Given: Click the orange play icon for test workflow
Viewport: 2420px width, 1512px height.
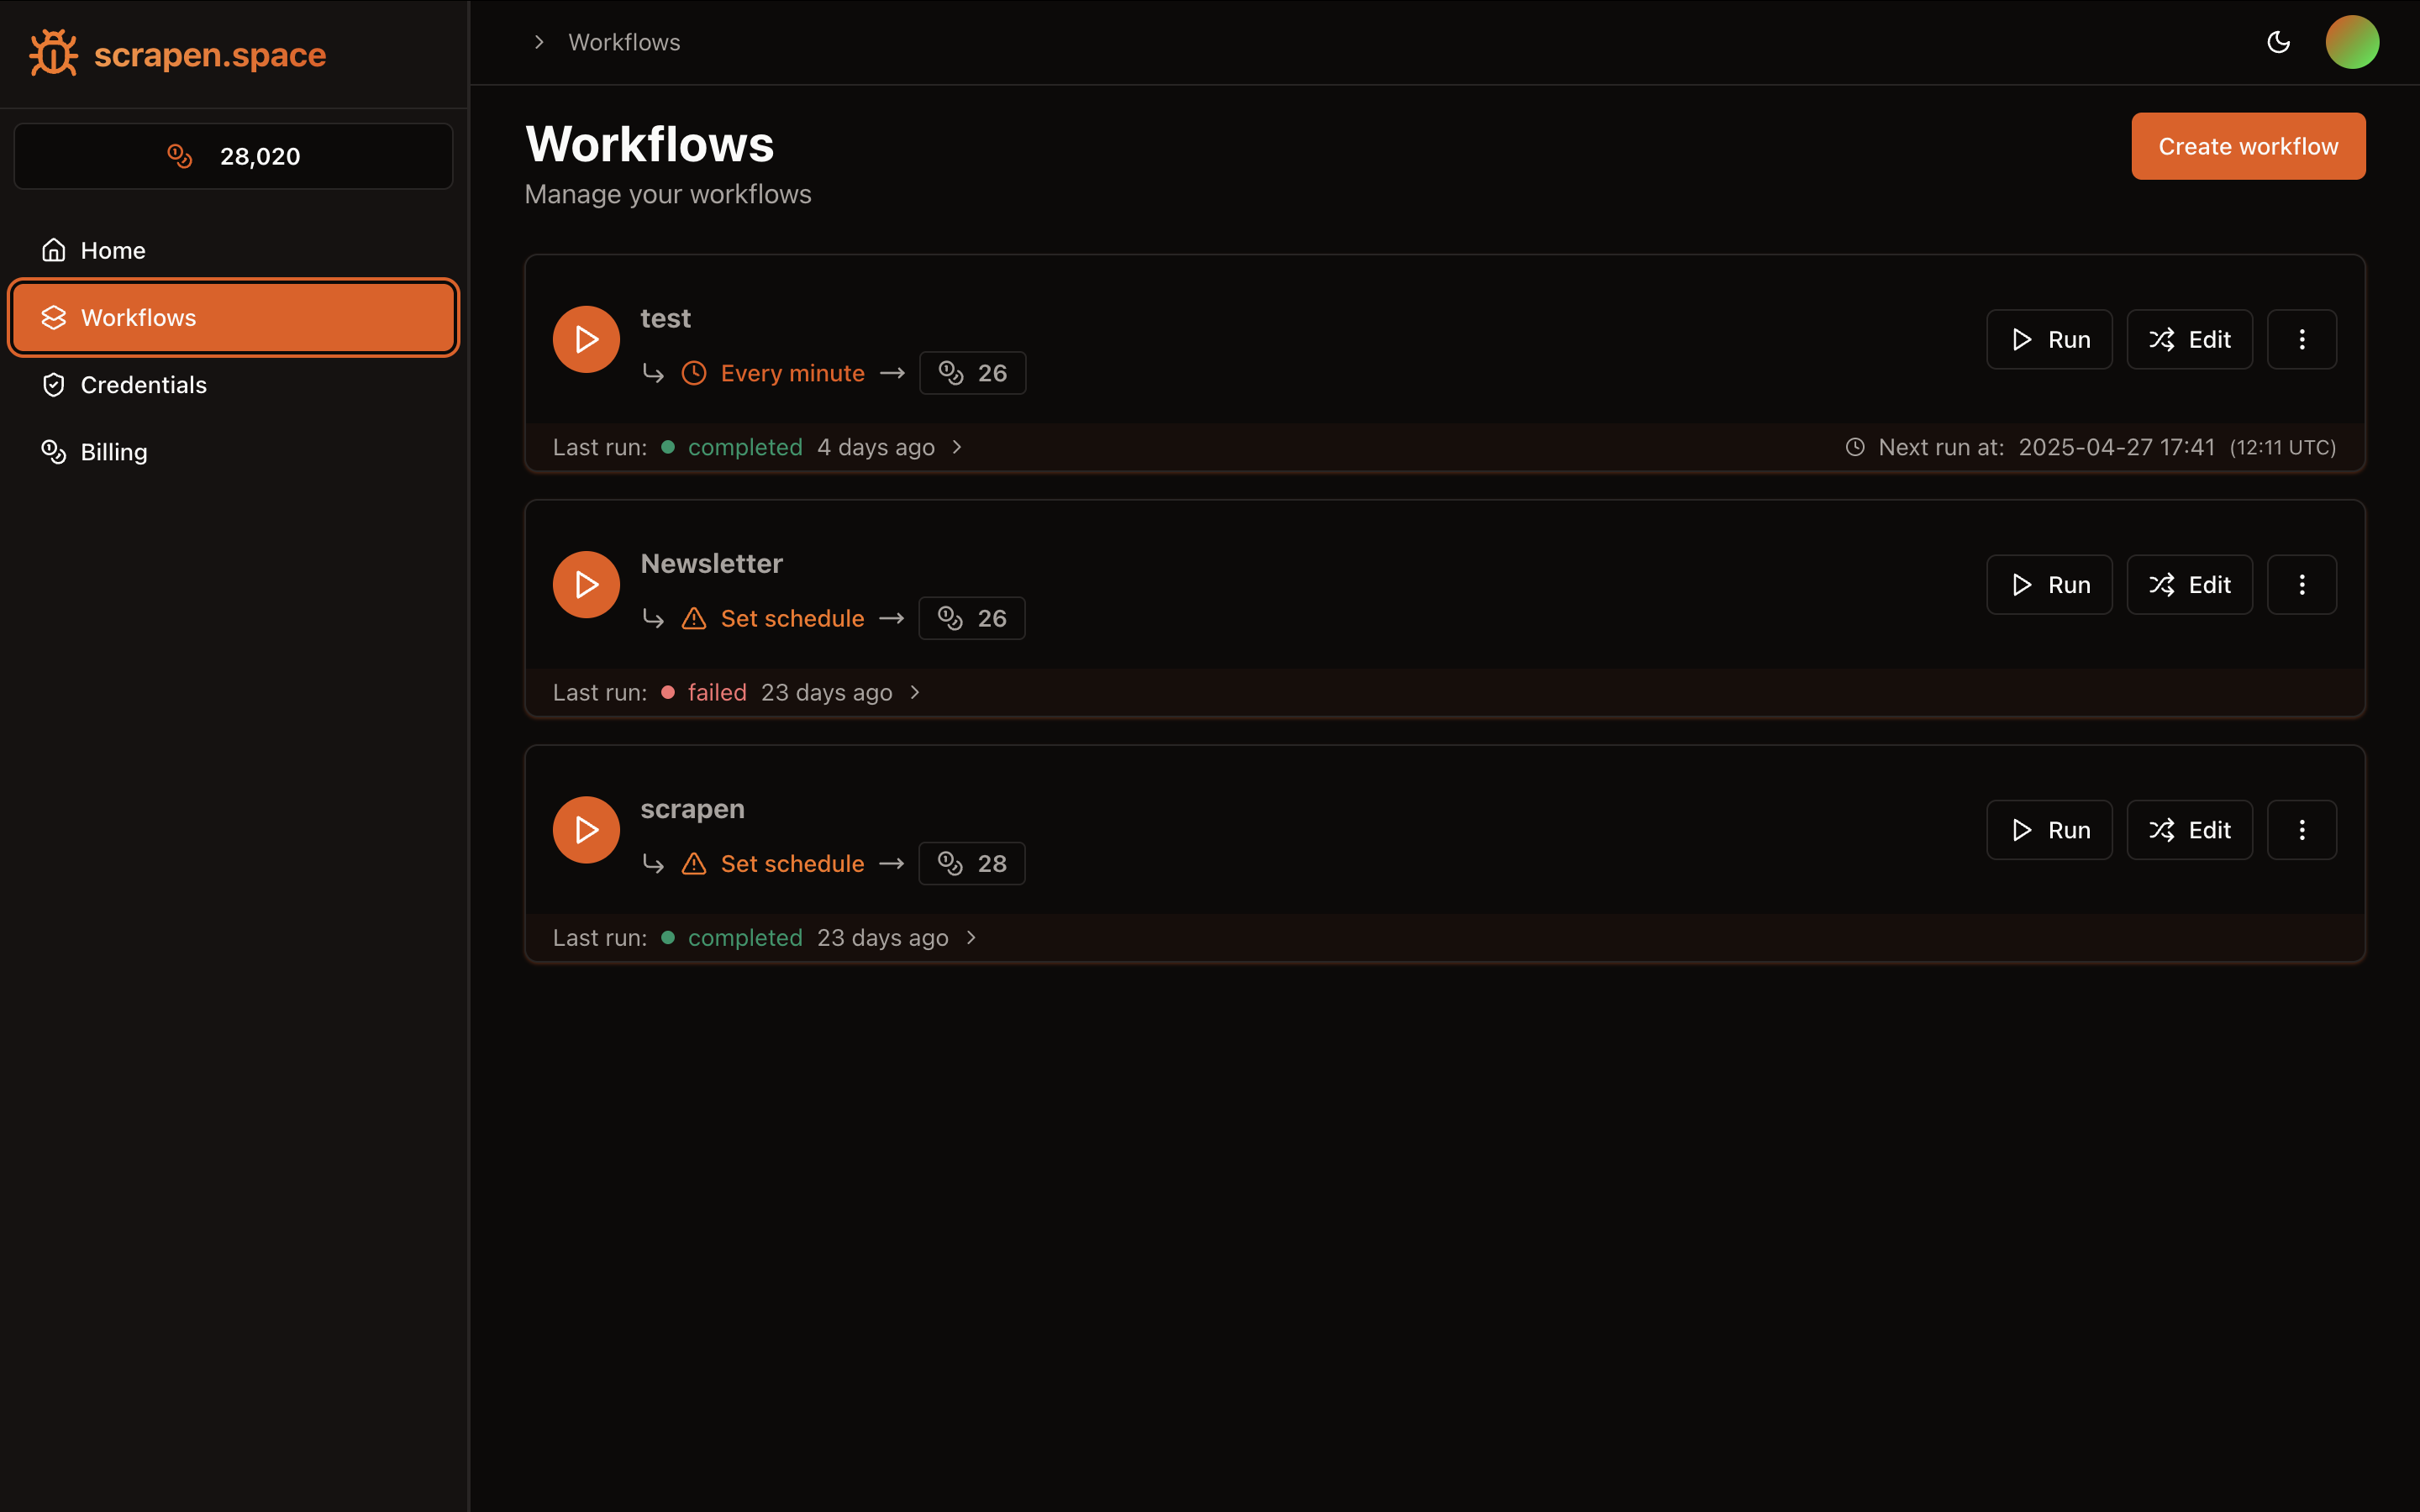Looking at the screenshot, I should pyautogui.click(x=586, y=339).
